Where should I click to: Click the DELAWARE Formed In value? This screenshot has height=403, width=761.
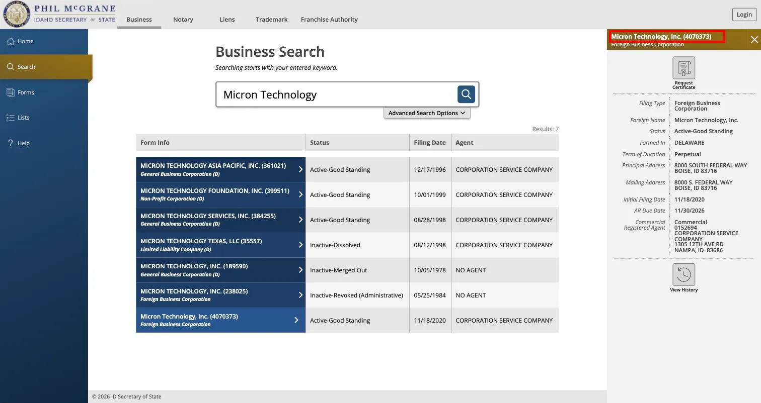point(689,143)
